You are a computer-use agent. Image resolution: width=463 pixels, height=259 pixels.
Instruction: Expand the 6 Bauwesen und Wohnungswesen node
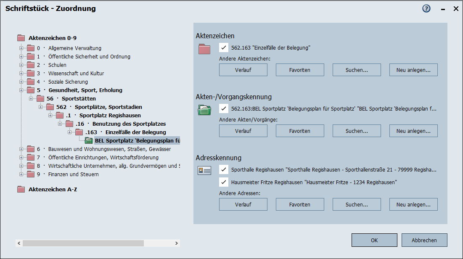click(21, 149)
